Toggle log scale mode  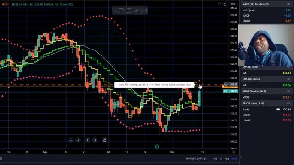(x=227, y=159)
